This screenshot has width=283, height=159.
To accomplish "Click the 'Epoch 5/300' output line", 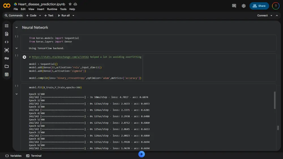I will point(37,119).
